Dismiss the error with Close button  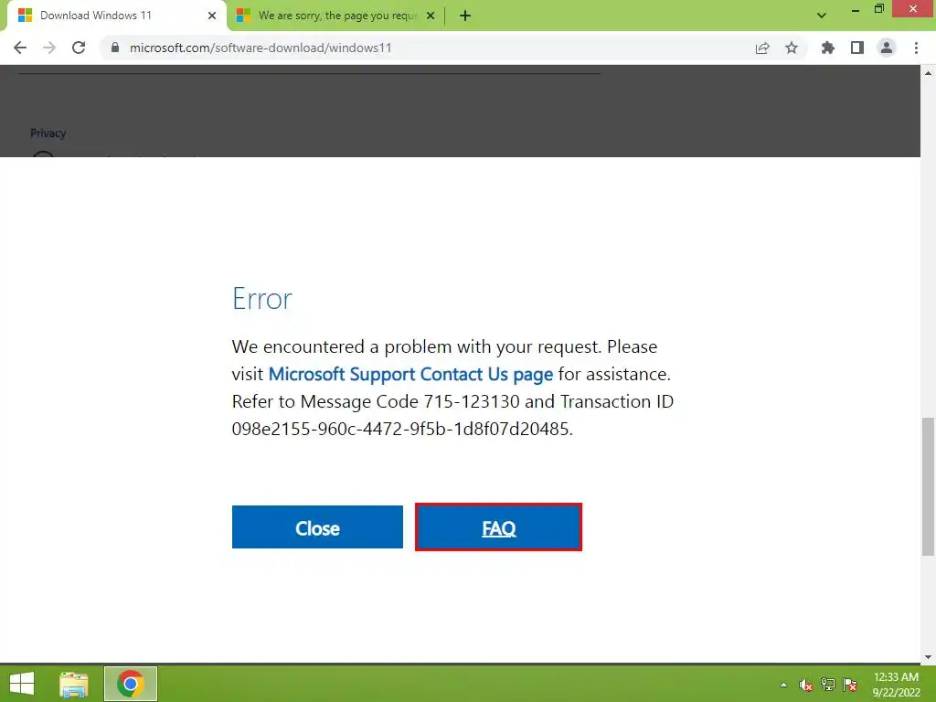pyautogui.click(x=317, y=527)
